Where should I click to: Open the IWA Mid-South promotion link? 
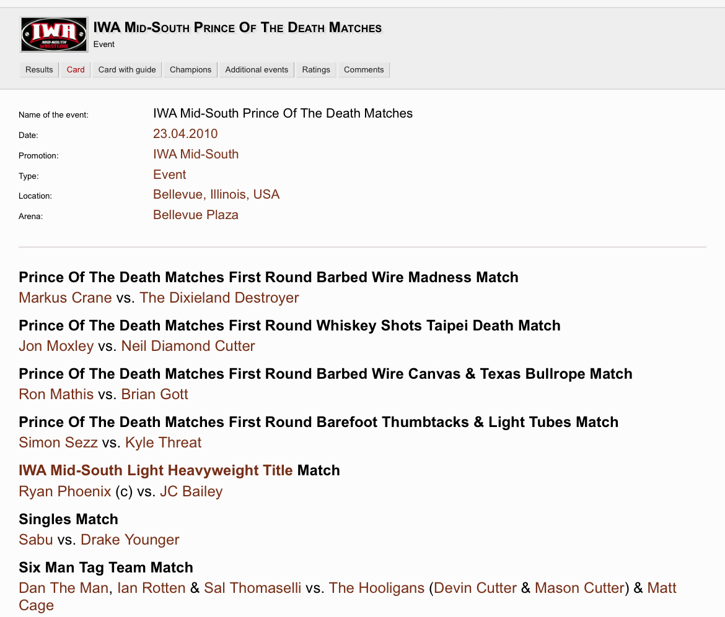click(x=196, y=154)
